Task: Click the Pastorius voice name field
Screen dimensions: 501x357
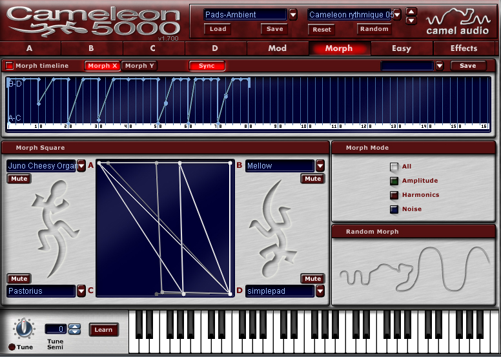Action: click(41, 291)
